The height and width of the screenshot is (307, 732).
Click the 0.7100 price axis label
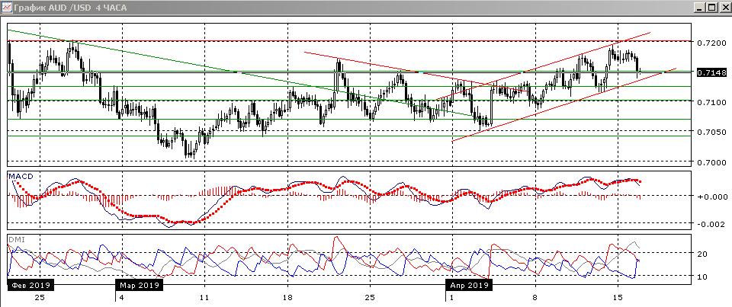711,103
